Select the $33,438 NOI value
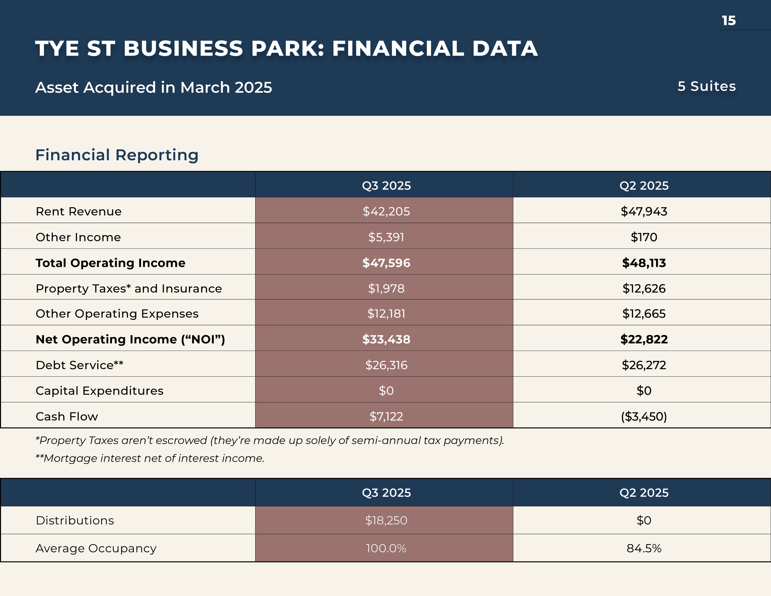Screen dimensions: 771x596 coord(386,339)
